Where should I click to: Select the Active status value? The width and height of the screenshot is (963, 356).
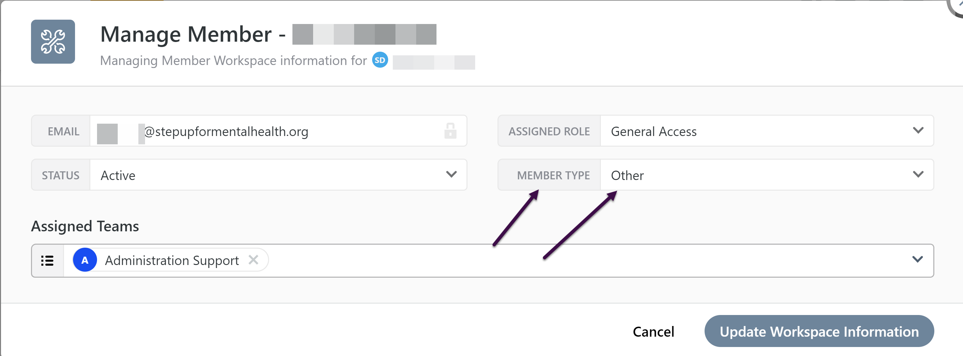point(118,175)
